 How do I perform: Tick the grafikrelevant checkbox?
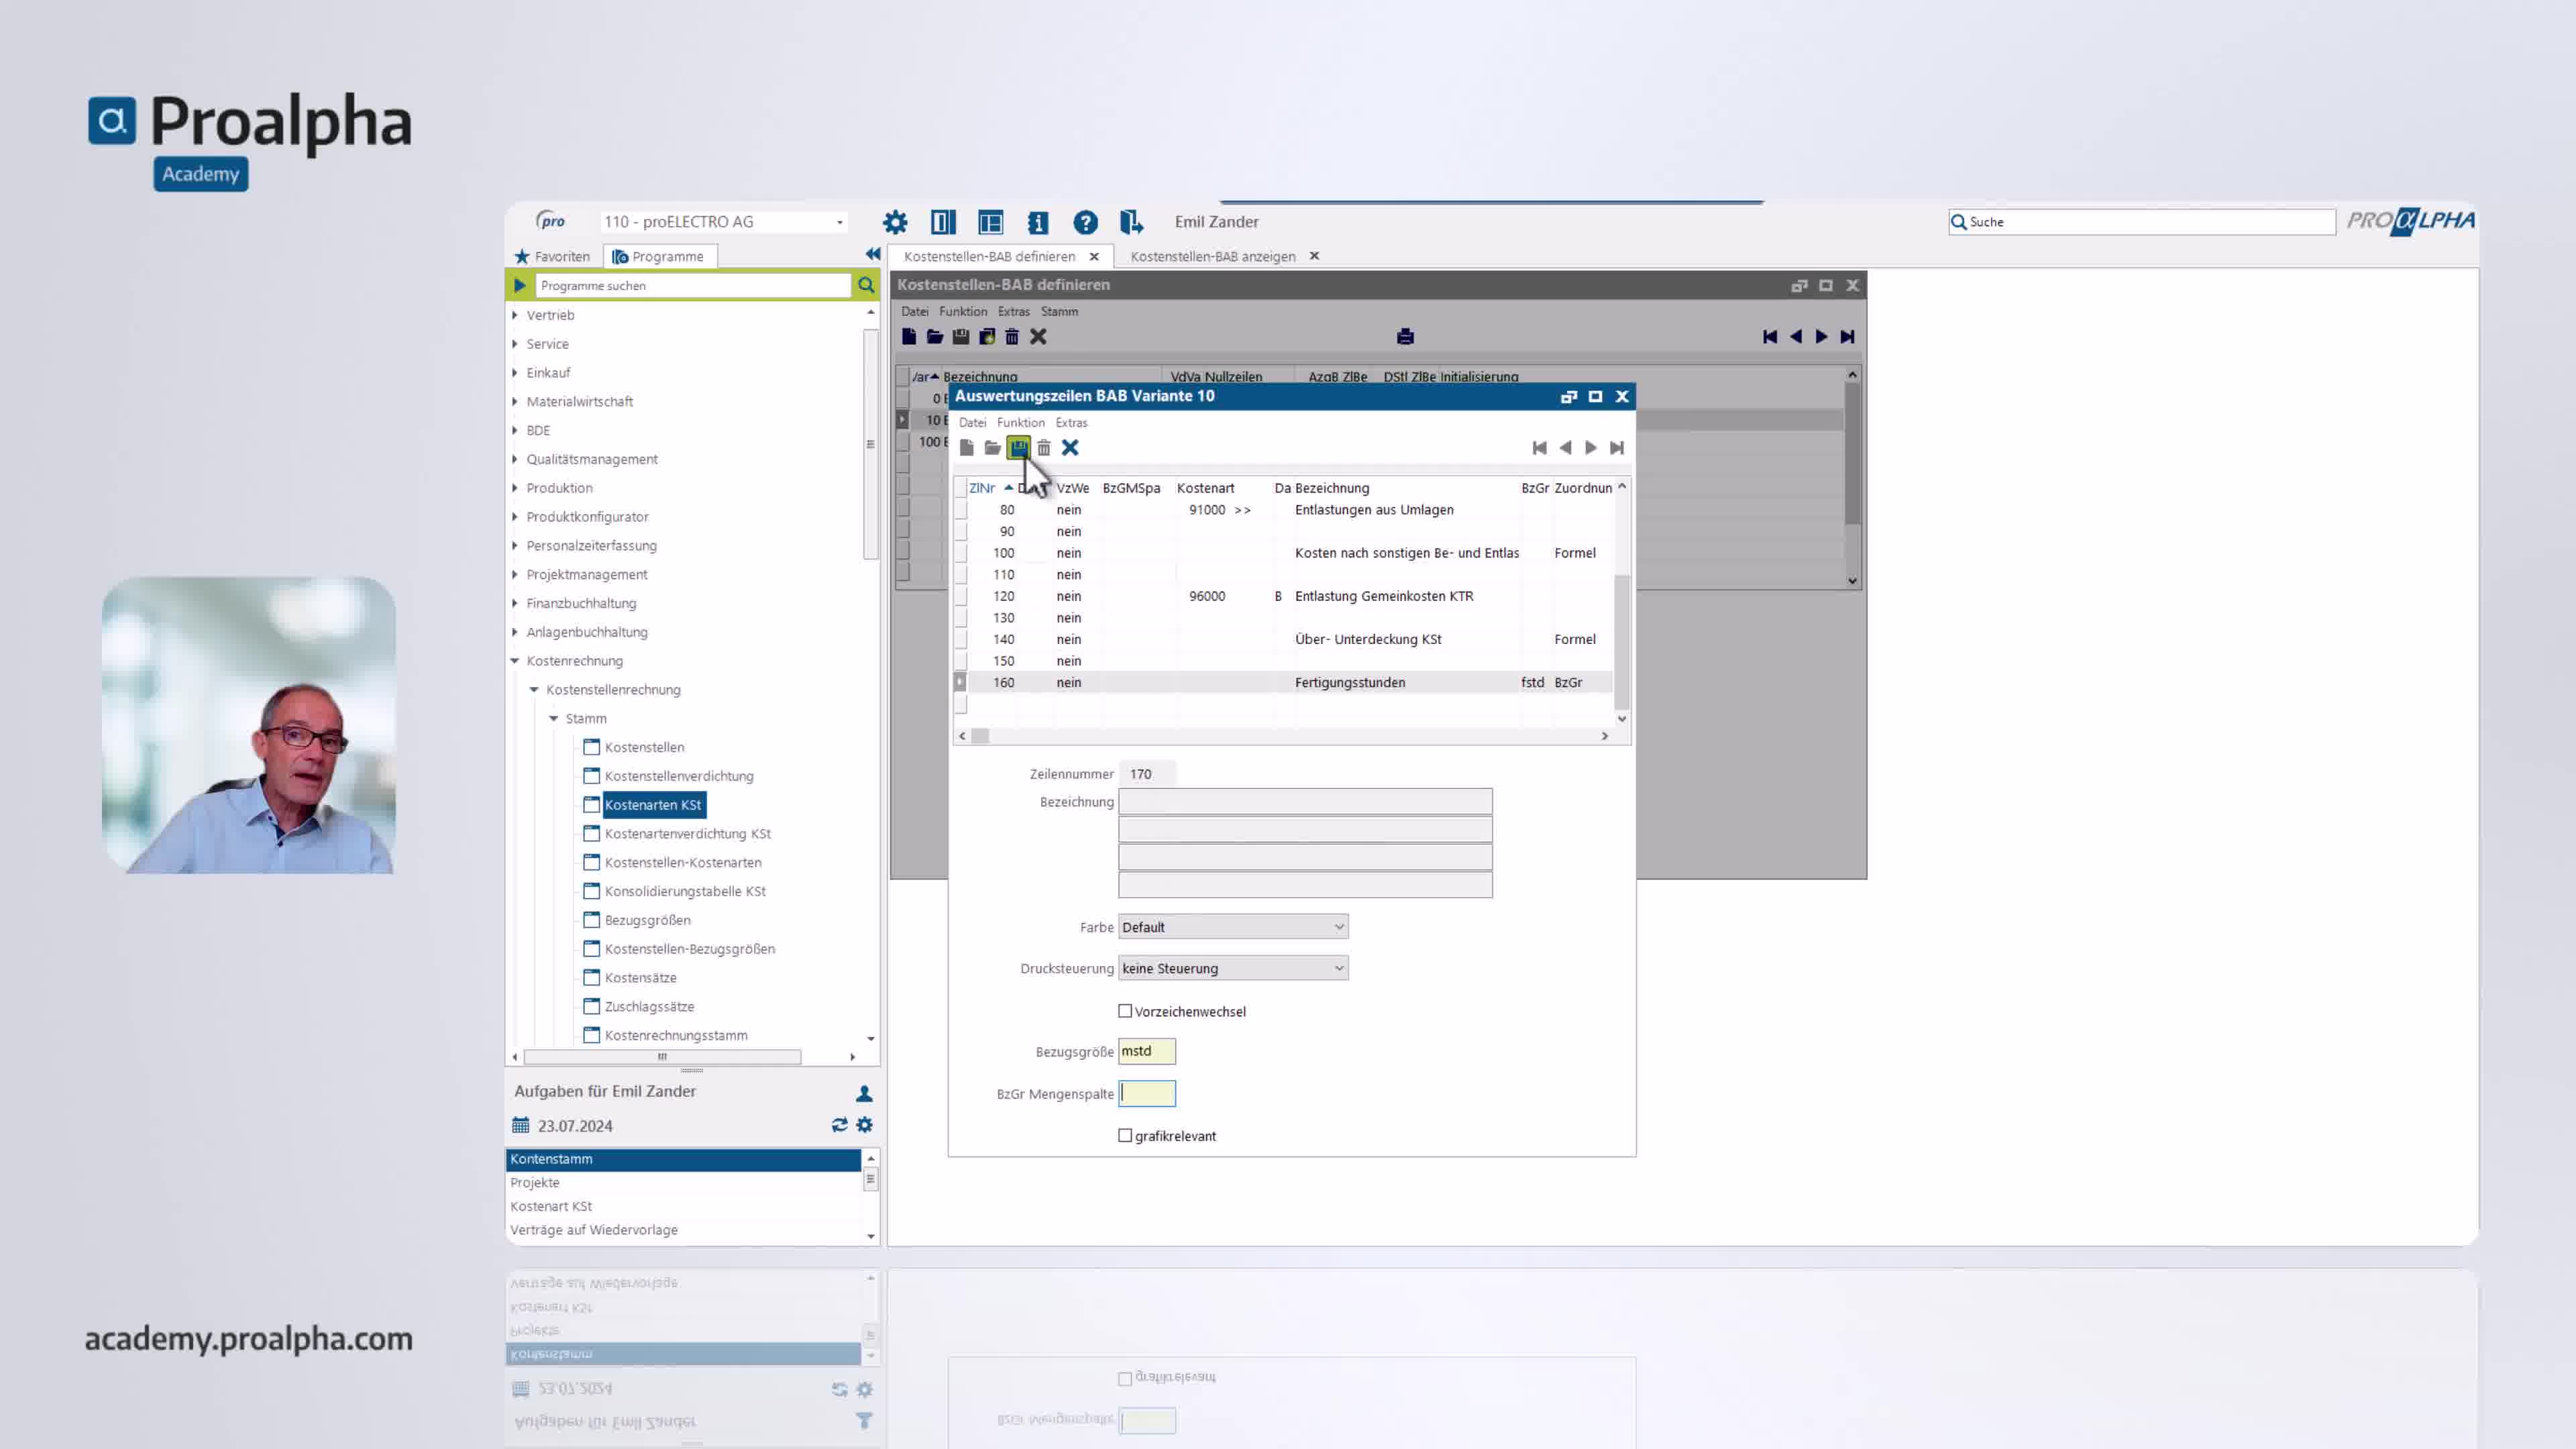coord(1125,1135)
